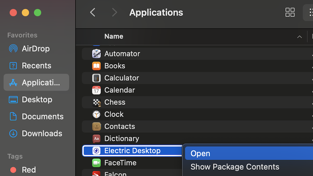
Task: Click the green zoom window button
Action: [37, 12]
